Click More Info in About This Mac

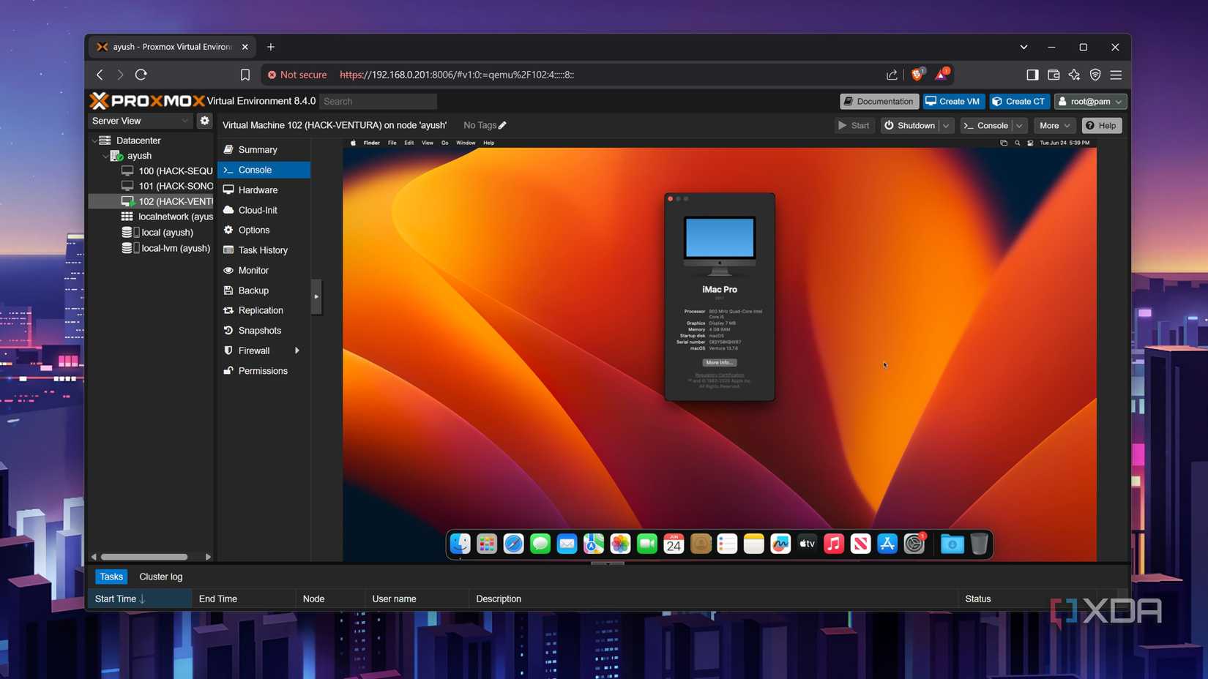click(720, 362)
